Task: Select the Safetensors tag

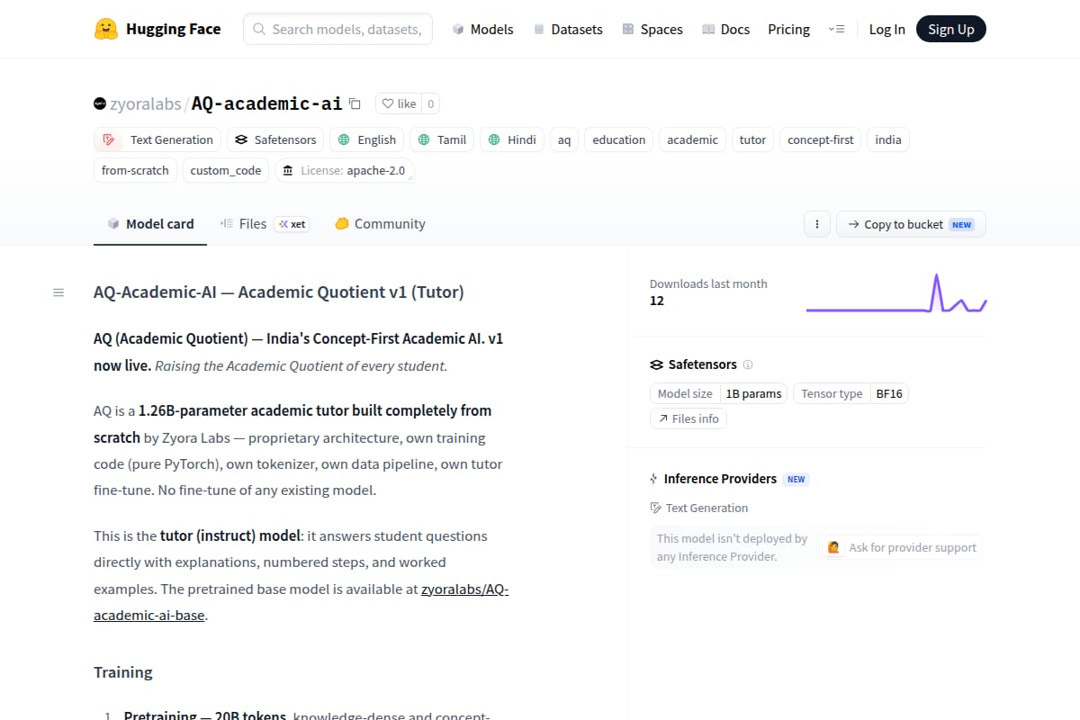Action: (x=276, y=139)
